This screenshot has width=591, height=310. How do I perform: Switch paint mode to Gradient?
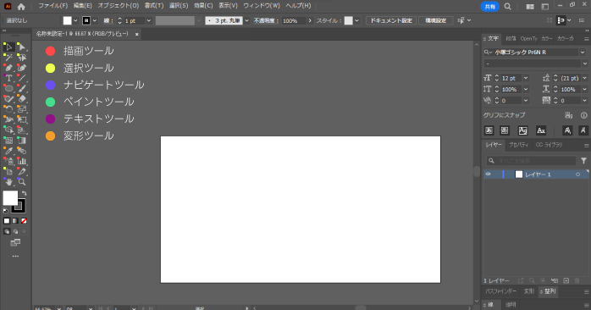(15, 221)
